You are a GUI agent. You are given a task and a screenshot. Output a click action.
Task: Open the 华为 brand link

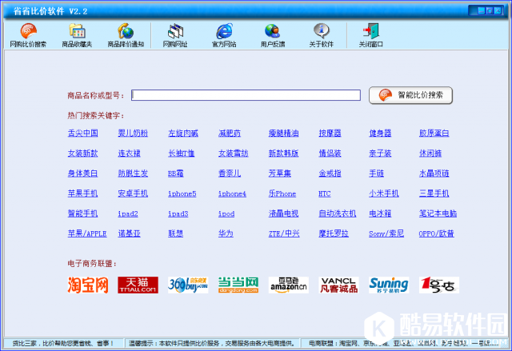(226, 233)
